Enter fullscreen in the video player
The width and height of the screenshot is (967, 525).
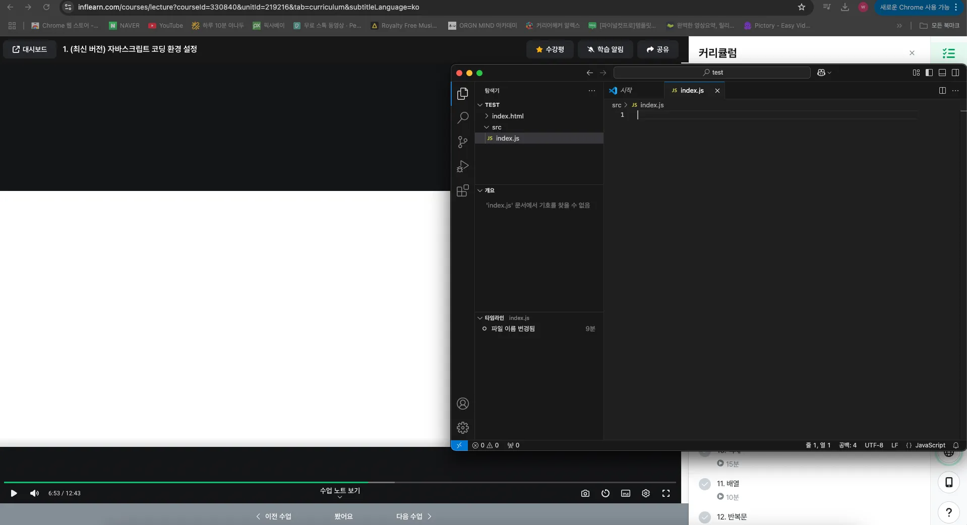click(x=666, y=493)
